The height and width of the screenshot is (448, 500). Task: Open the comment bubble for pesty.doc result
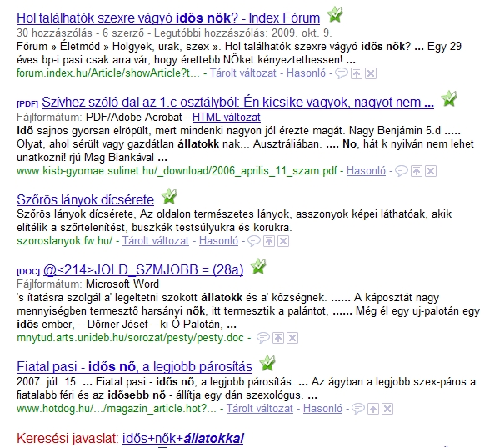[263, 338]
